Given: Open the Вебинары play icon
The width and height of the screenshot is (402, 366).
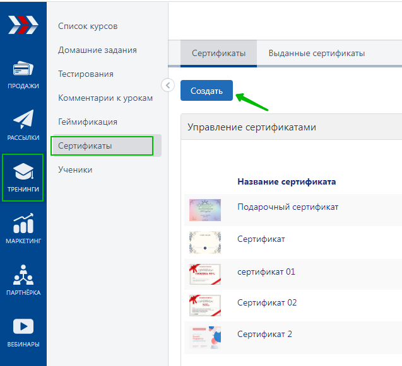Looking at the screenshot, I should pos(23,328).
